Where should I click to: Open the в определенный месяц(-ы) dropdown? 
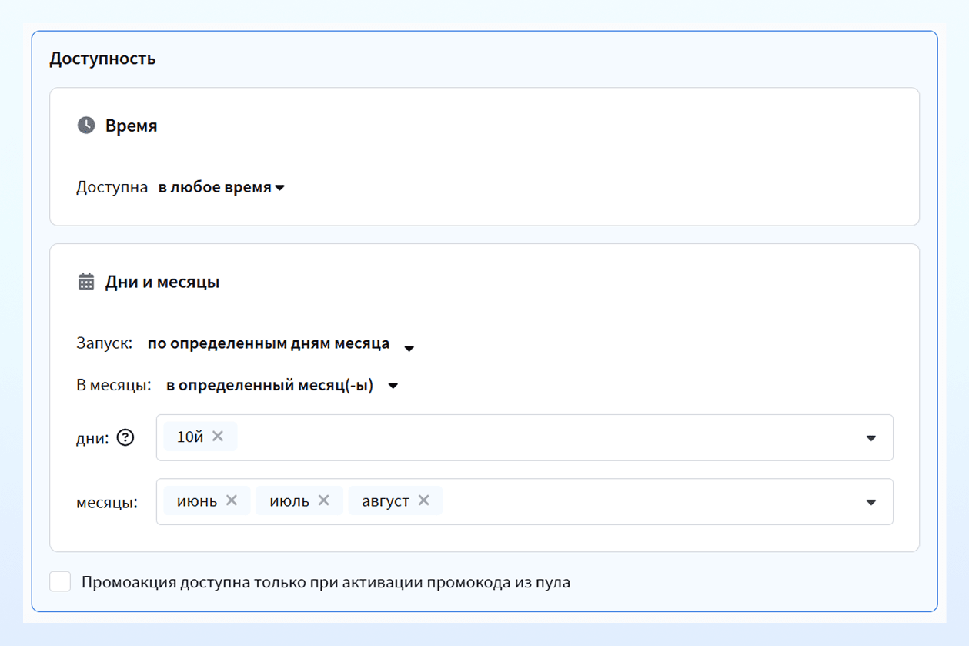[282, 386]
